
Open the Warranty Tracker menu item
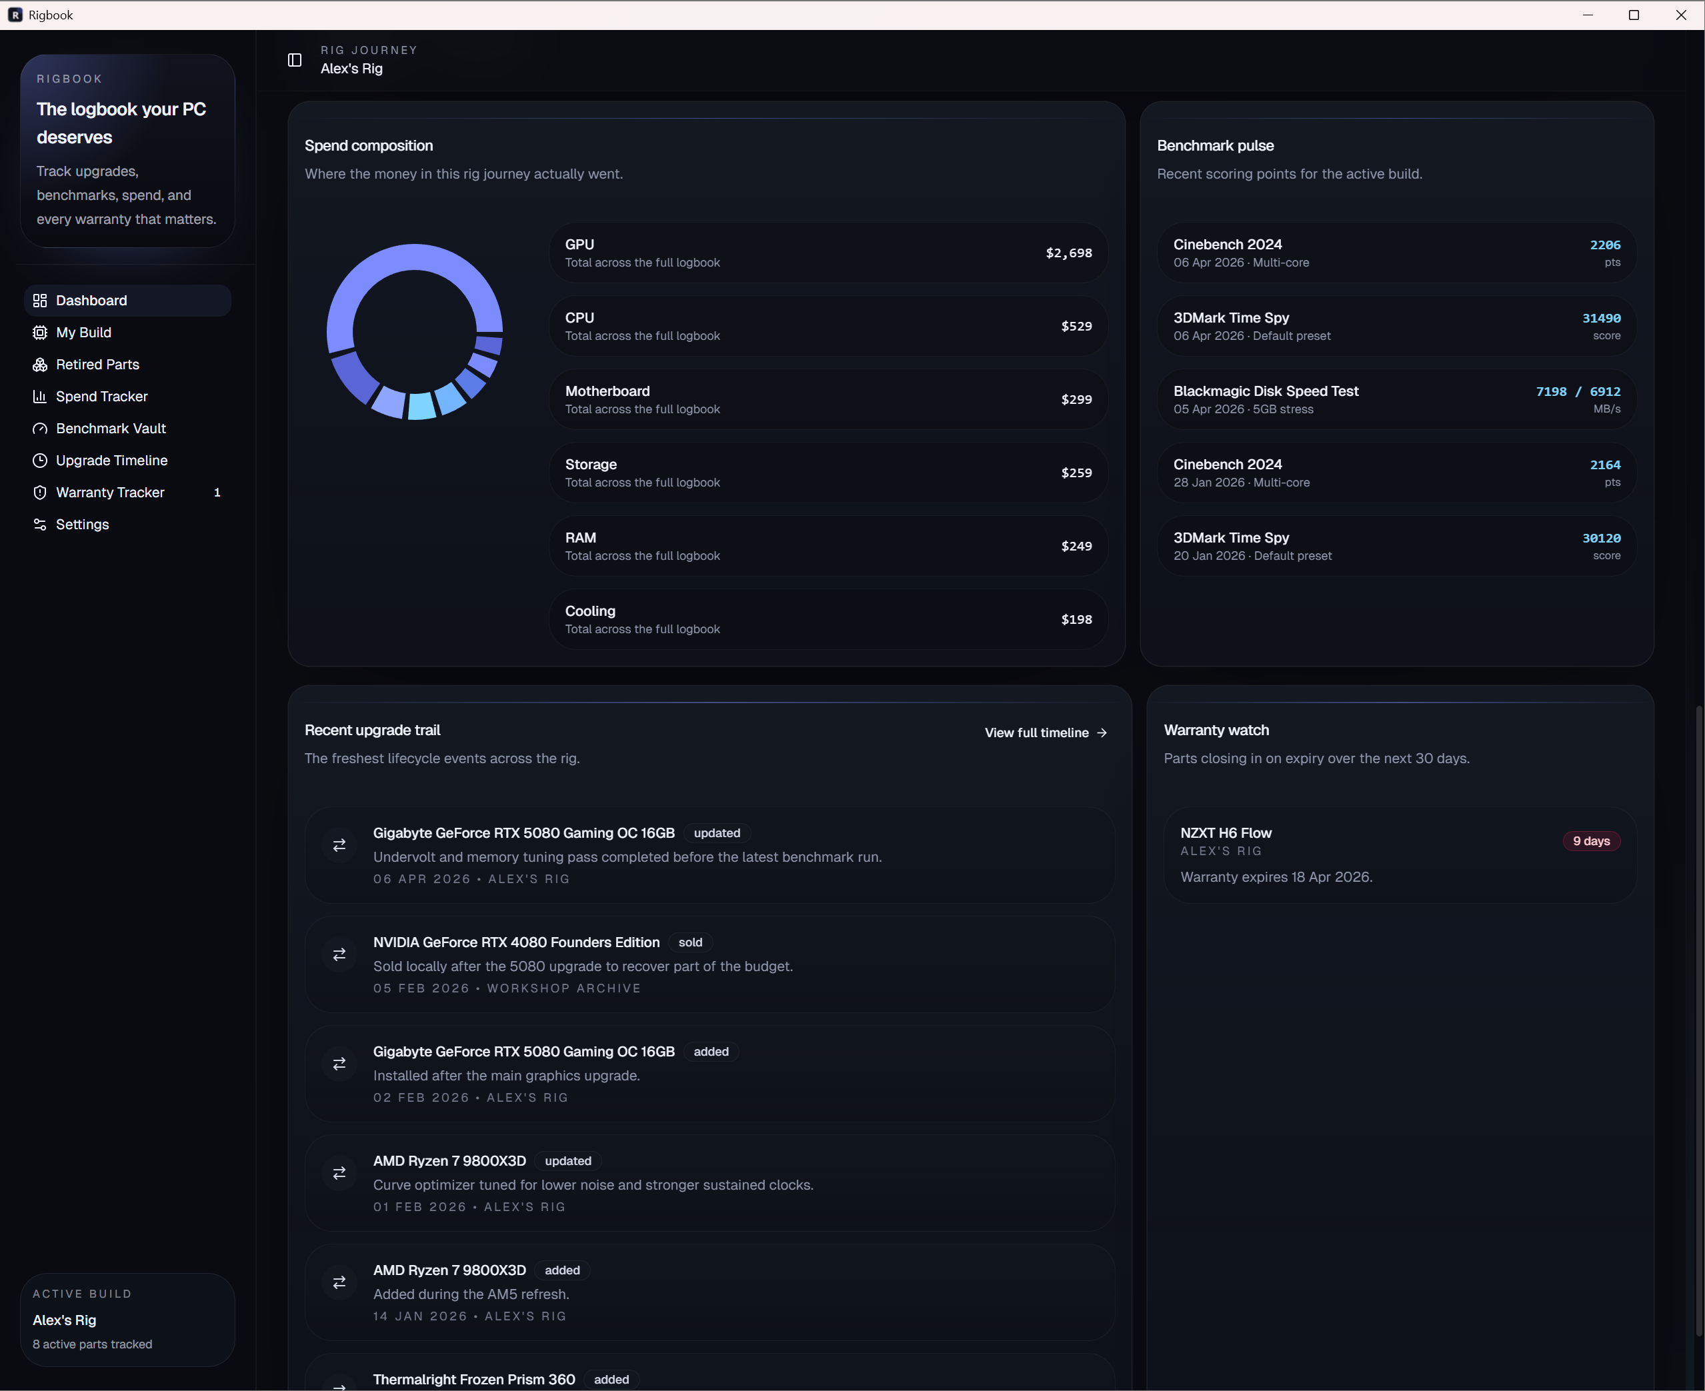point(110,493)
